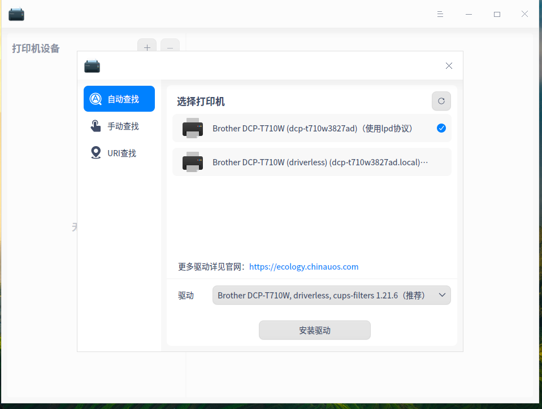Maximize the printer manager window

pos(497,14)
